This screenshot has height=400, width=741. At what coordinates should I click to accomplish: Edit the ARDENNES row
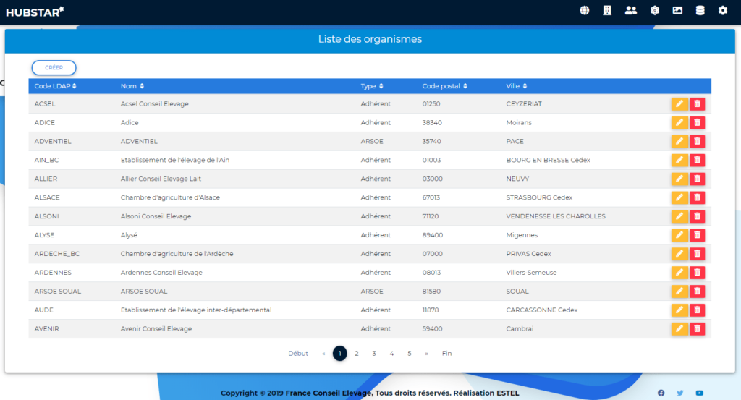(679, 273)
